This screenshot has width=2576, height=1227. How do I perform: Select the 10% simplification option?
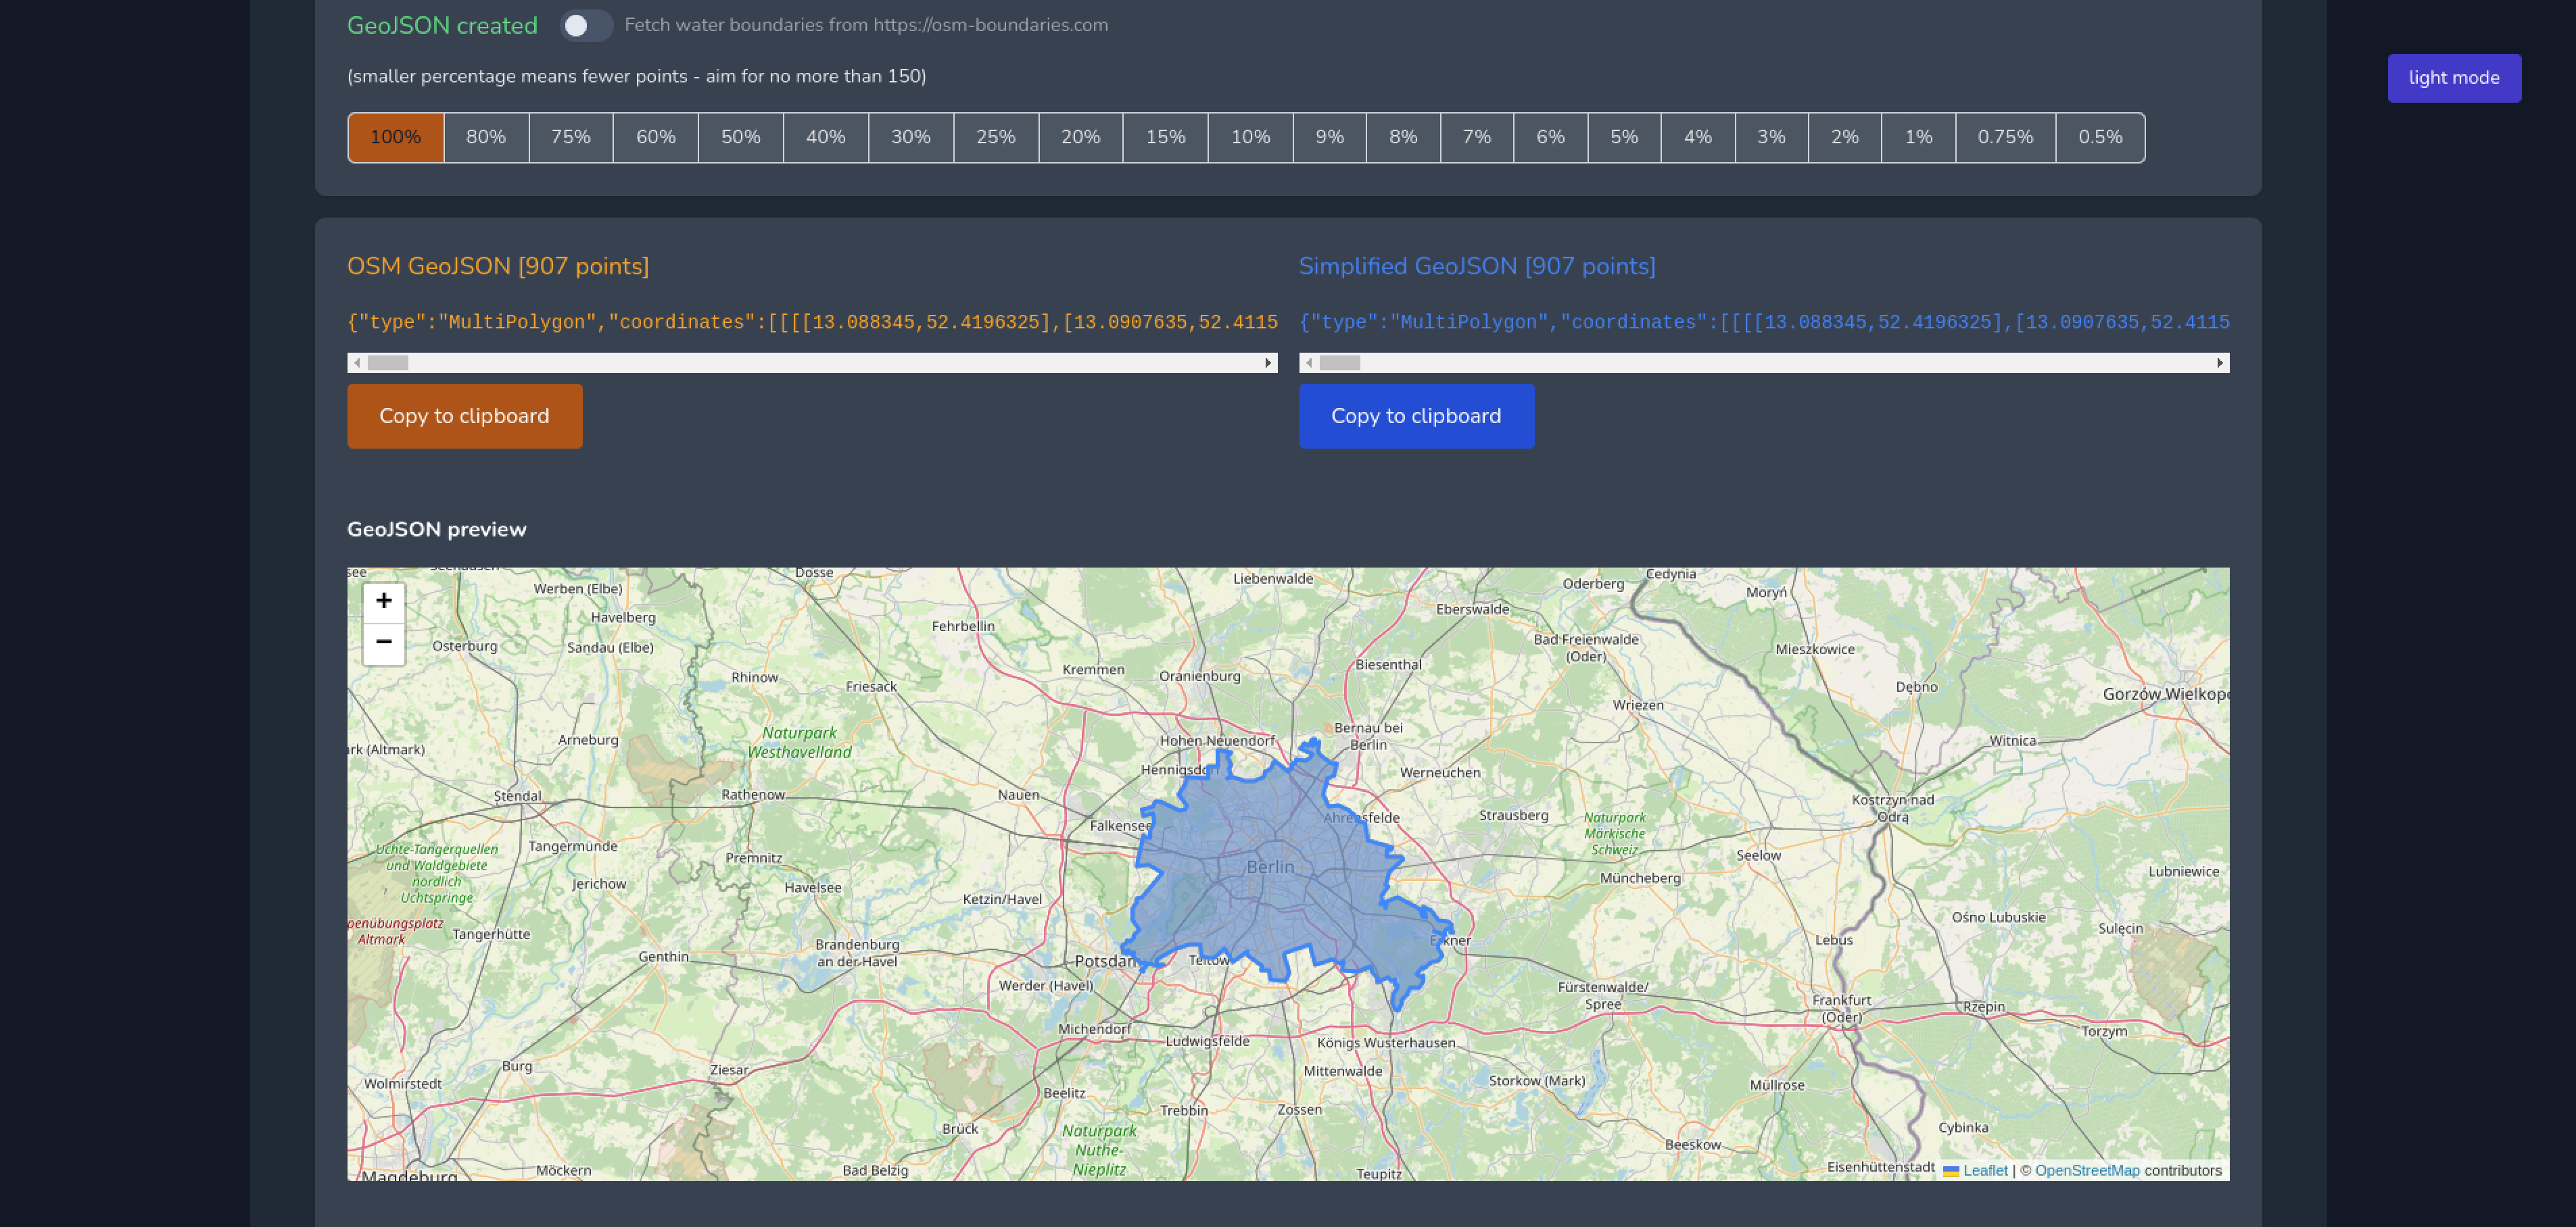(x=1250, y=137)
